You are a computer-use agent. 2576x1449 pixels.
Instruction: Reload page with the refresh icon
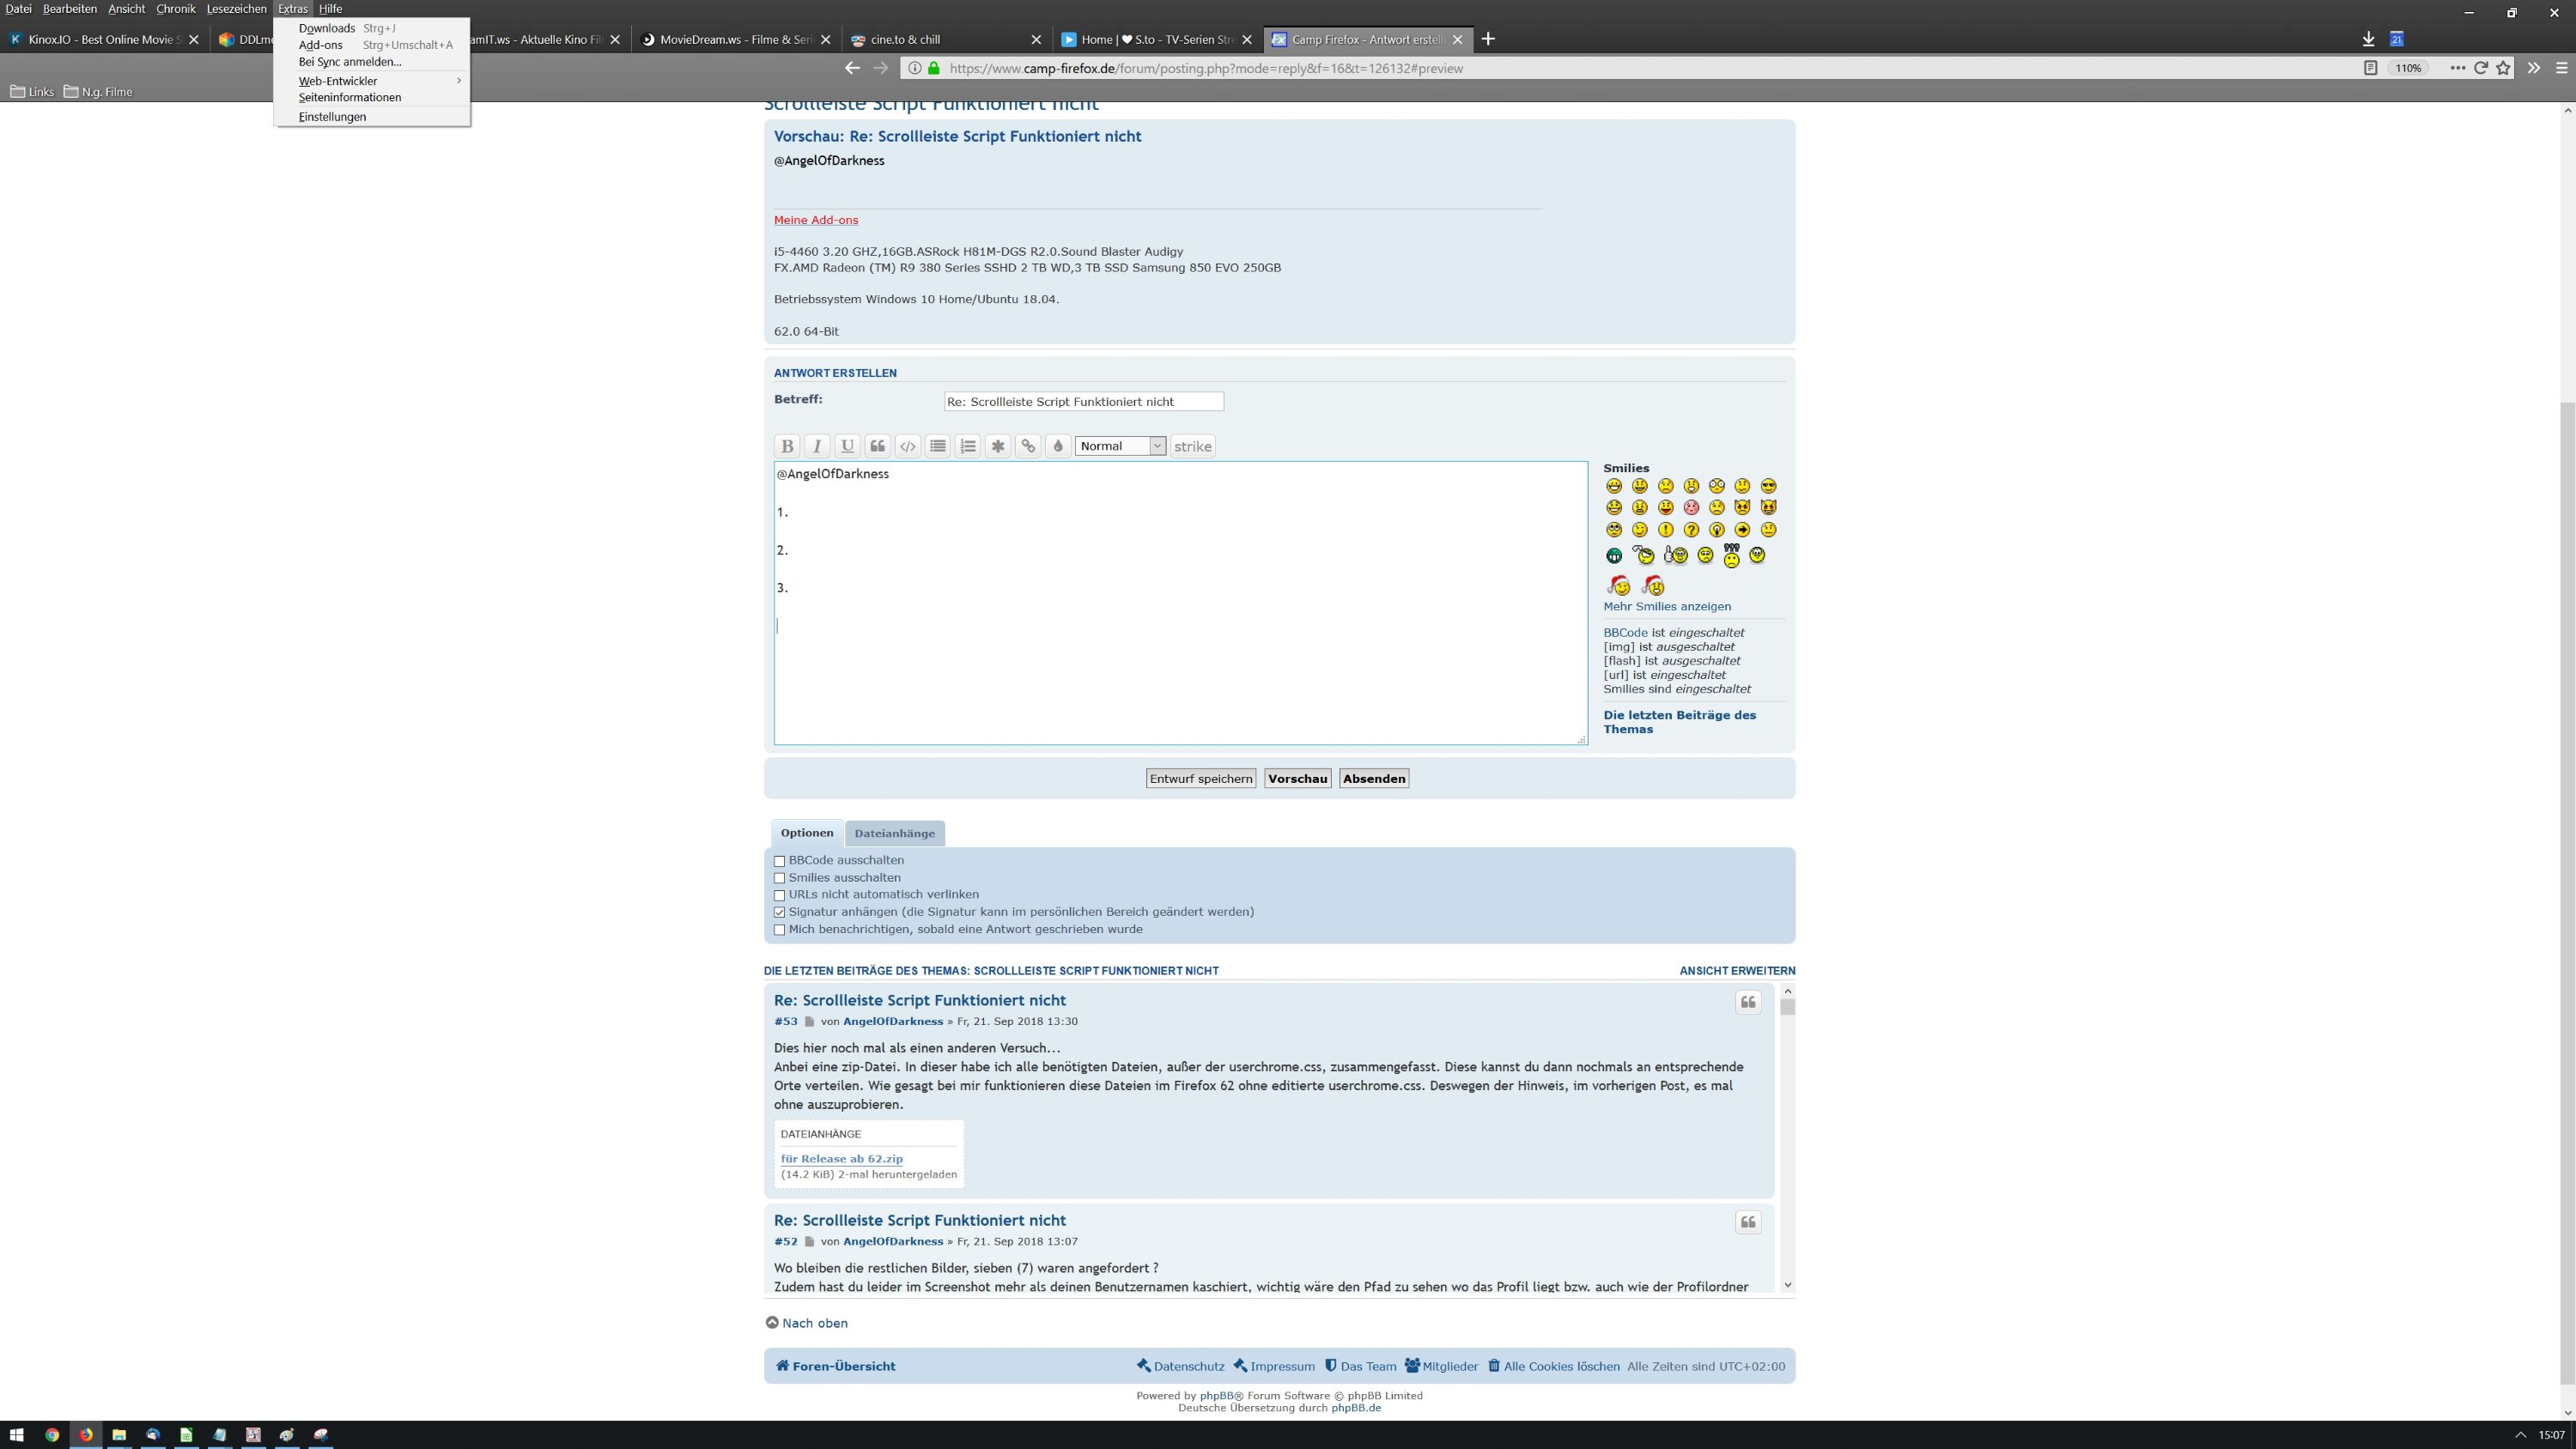tap(2480, 68)
